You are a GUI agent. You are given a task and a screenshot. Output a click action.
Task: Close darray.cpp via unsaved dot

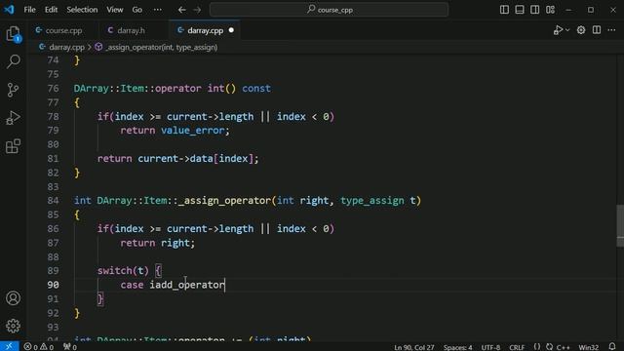(231, 30)
